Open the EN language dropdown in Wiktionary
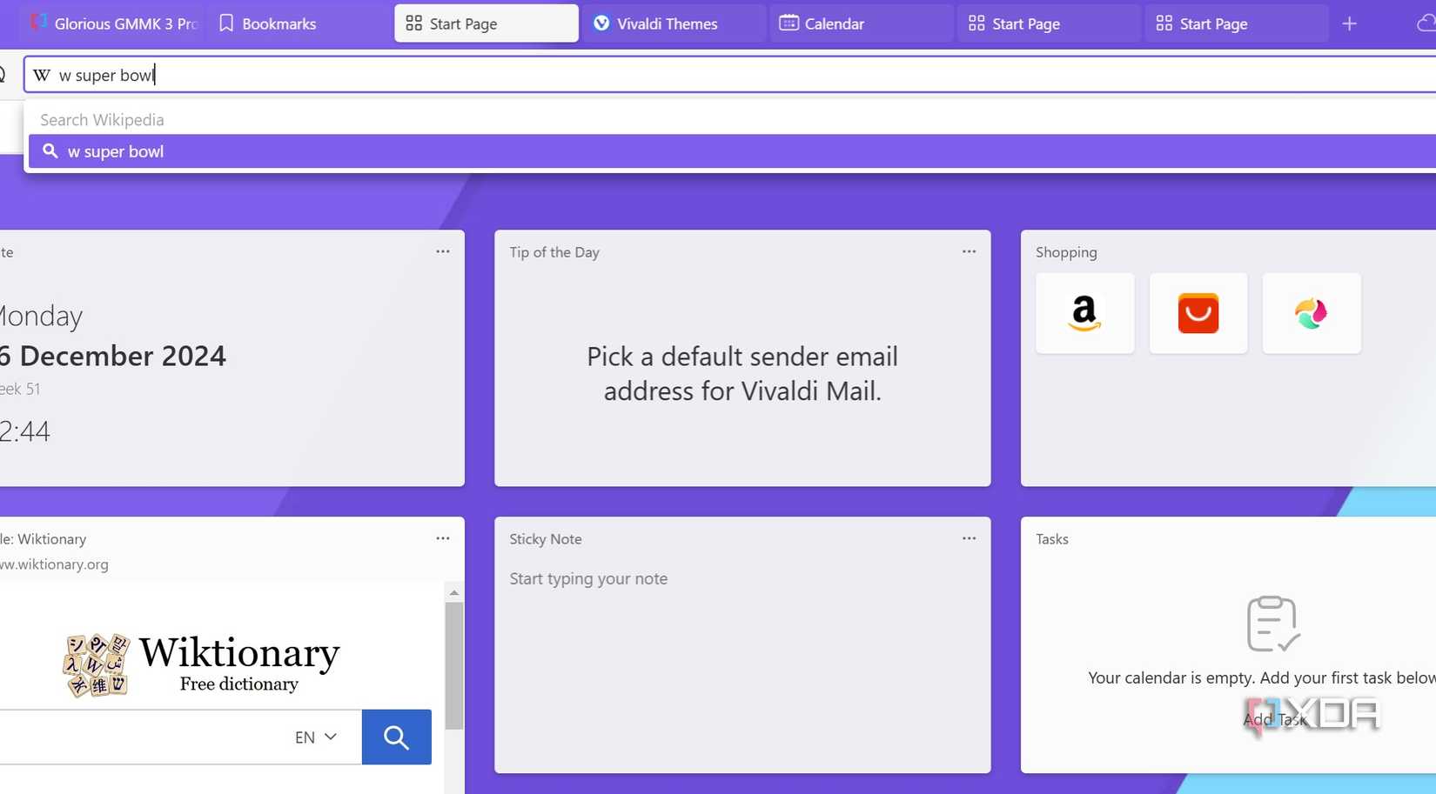The image size is (1436, 794). [x=316, y=737]
